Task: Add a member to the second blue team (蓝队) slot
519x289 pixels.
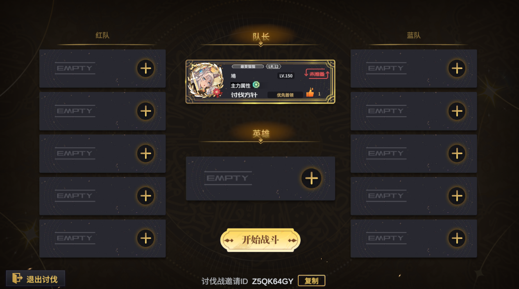Action: pos(457,111)
